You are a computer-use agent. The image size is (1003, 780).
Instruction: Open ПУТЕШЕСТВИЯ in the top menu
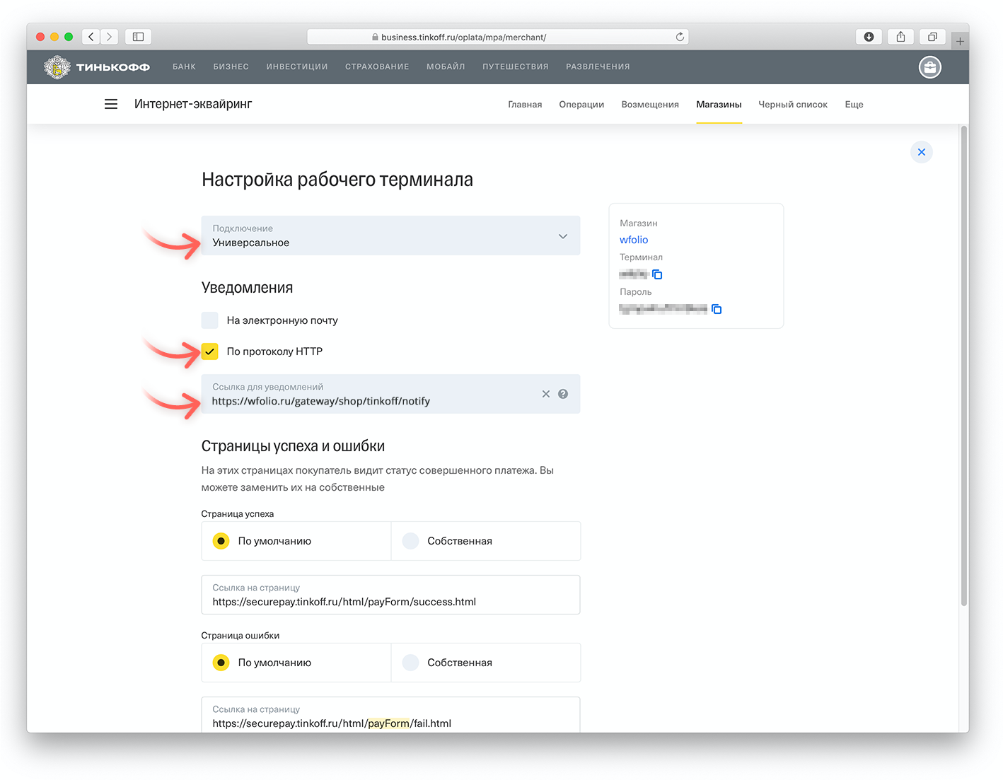point(516,66)
